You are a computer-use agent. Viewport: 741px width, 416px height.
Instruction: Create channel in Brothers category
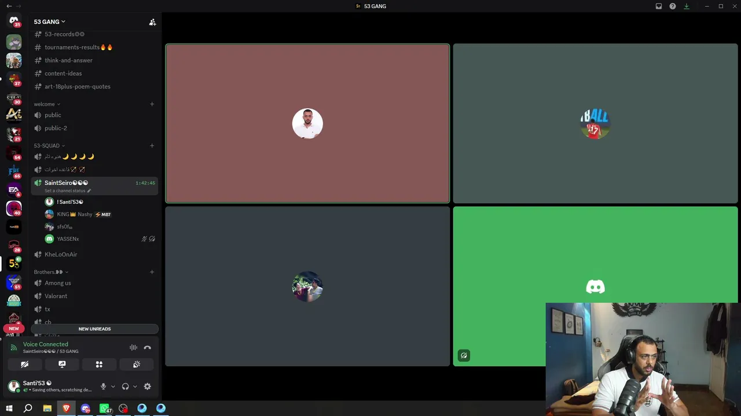tap(152, 272)
